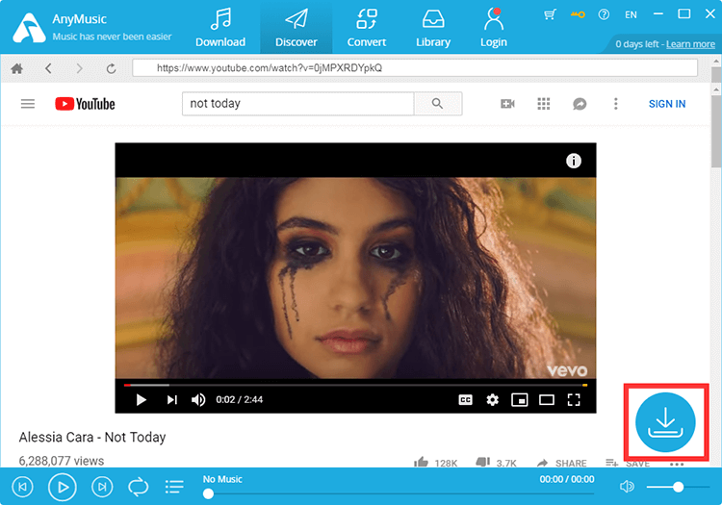Enable the miniplayer
This screenshot has height=505, width=722.
tap(520, 400)
